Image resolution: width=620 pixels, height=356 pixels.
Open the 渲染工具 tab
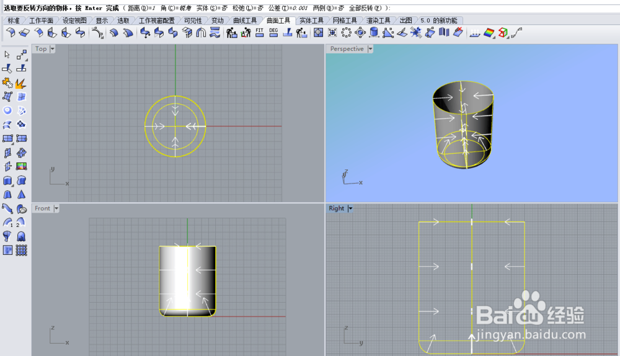[x=378, y=20]
